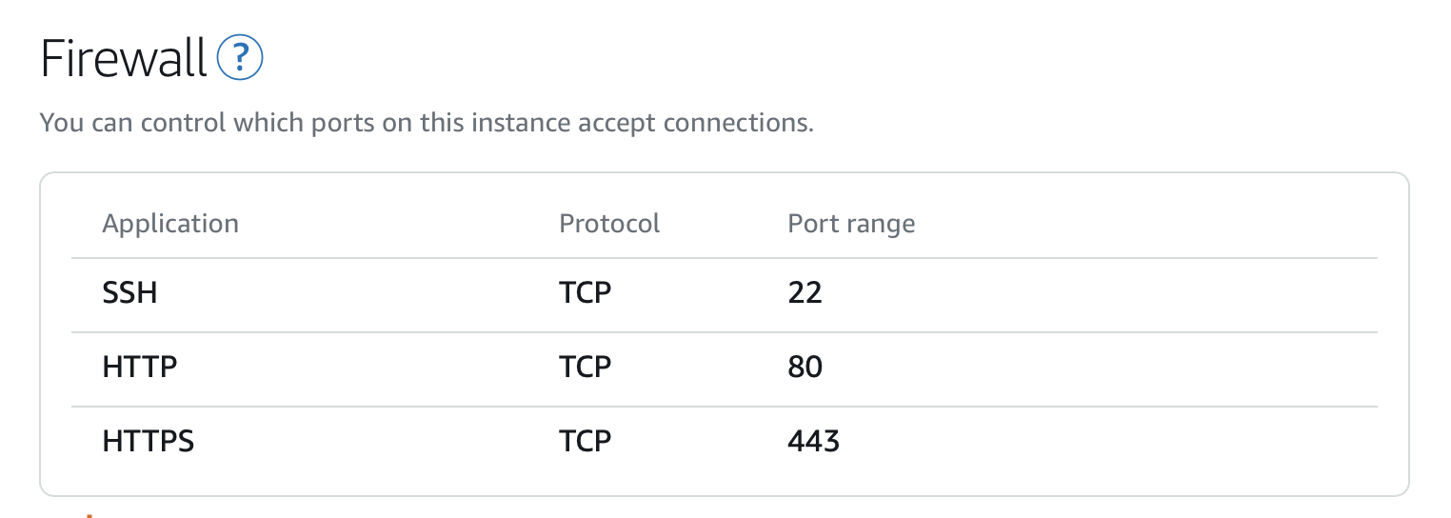Click the Firewall section heading
Image resolution: width=1451 pixels, height=518 pixels.
tap(124, 60)
